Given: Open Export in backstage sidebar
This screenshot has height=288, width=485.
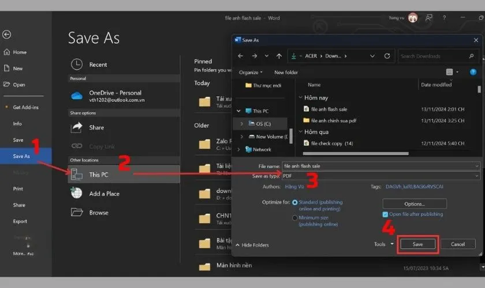Looking at the screenshot, I should click(20, 221).
